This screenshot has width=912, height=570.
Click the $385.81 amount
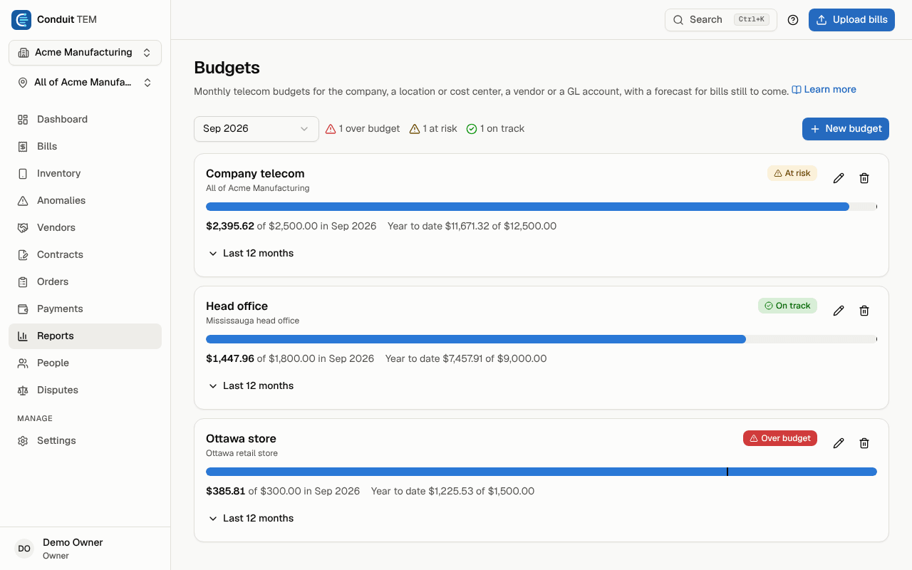(226, 492)
